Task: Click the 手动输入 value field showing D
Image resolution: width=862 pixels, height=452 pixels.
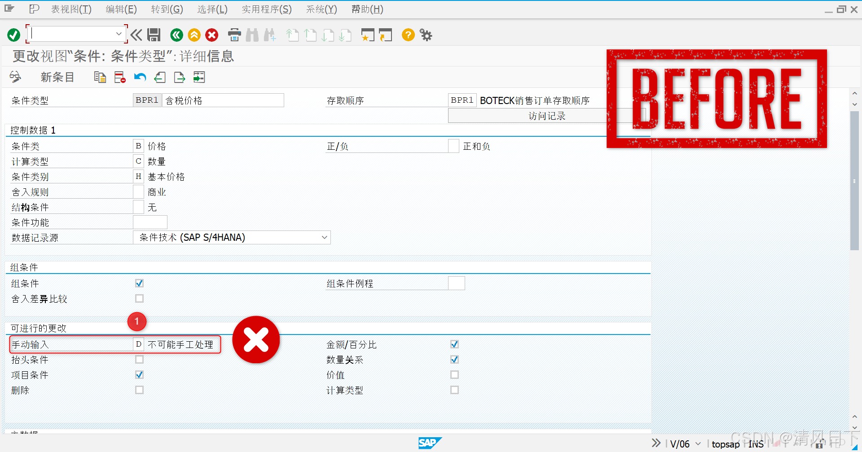Action: (x=138, y=344)
